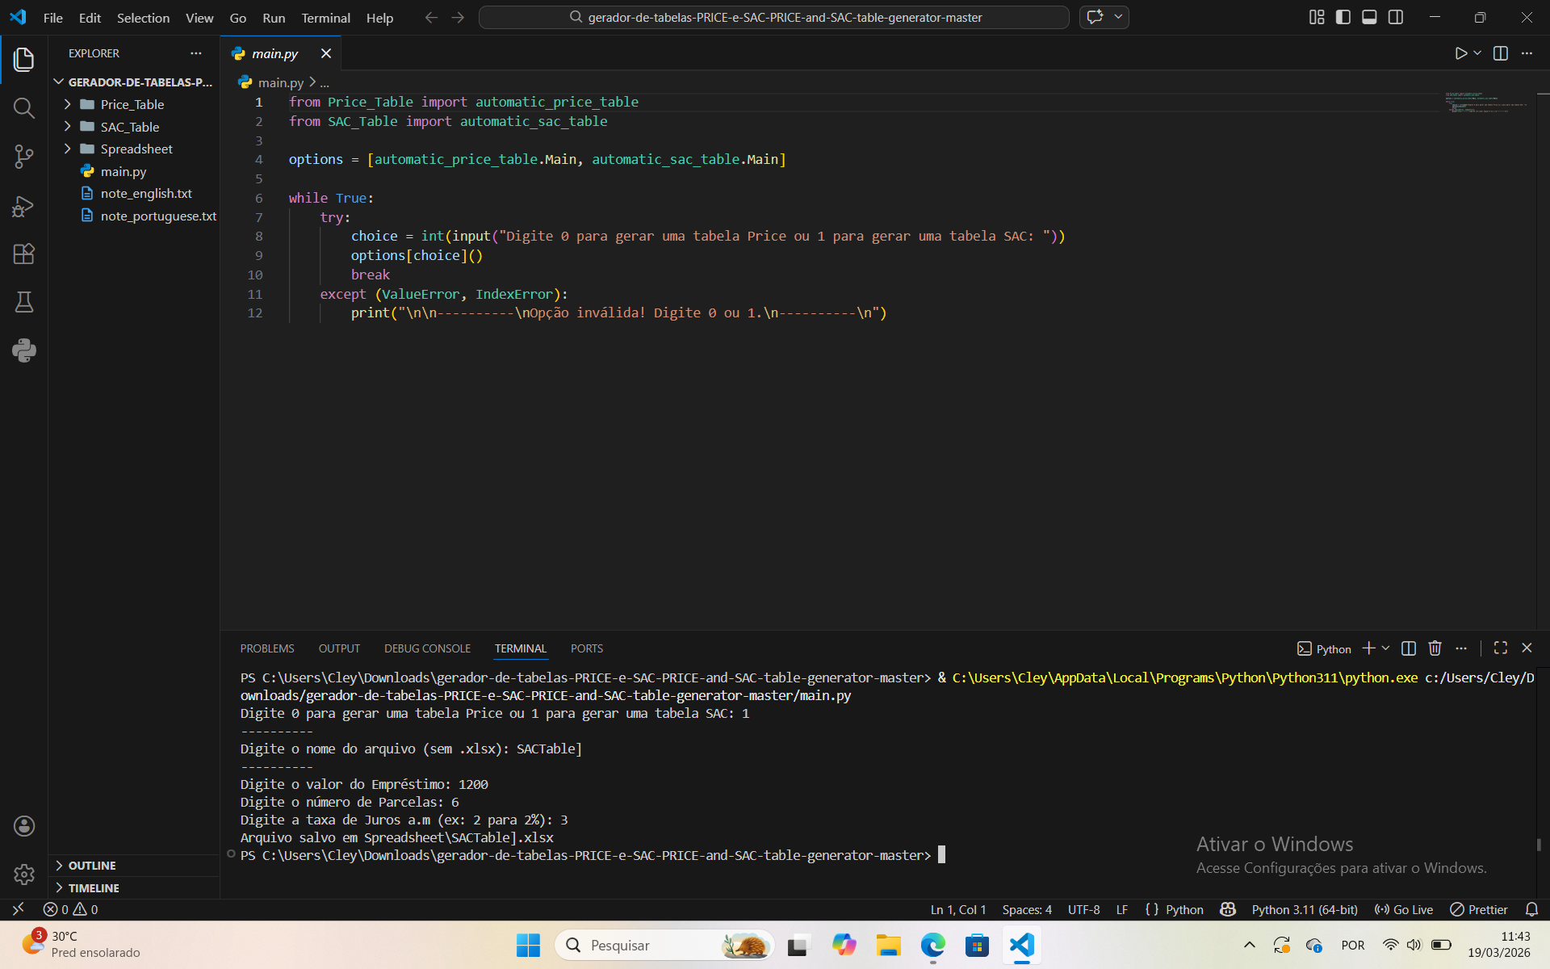Click Go Live in status bar
1550x969 pixels.
point(1404,909)
